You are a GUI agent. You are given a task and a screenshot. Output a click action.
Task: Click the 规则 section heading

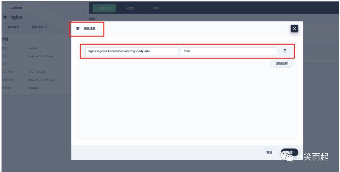92,19
